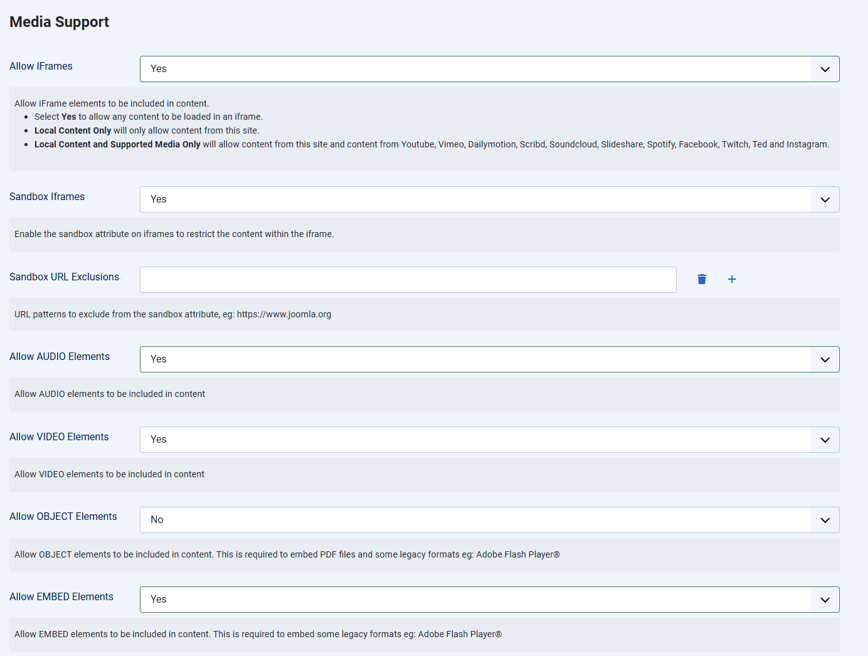This screenshot has width=868, height=656.
Task: Open the Allow IFrames dropdown
Action: pyautogui.click(x=489, y=69)
